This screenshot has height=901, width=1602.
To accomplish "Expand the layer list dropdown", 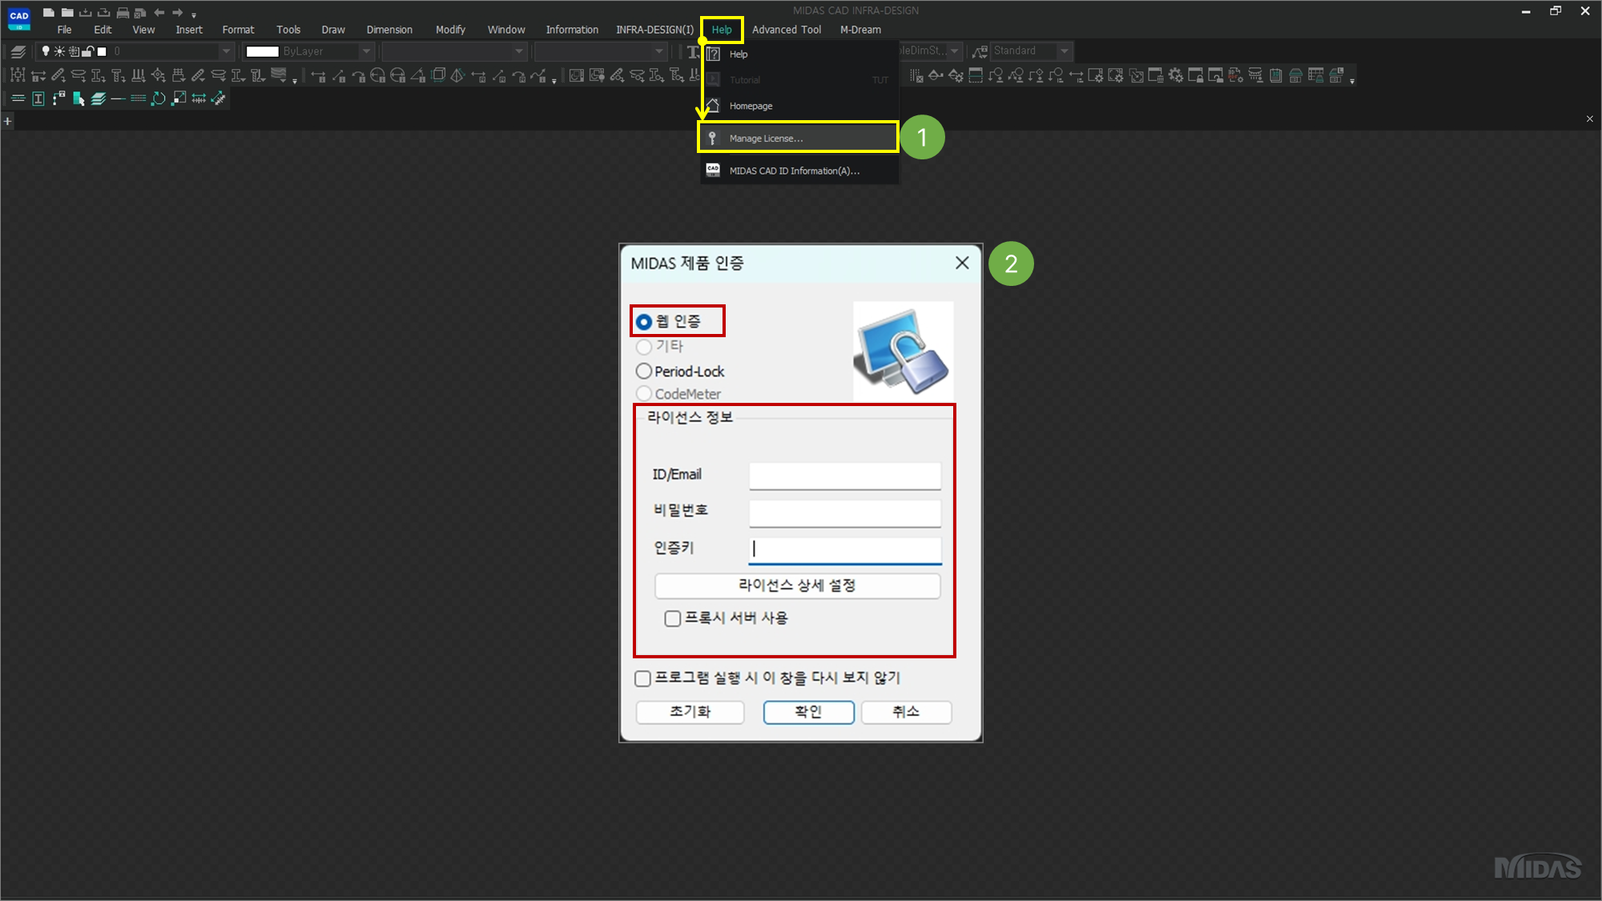I will [226, 51].
